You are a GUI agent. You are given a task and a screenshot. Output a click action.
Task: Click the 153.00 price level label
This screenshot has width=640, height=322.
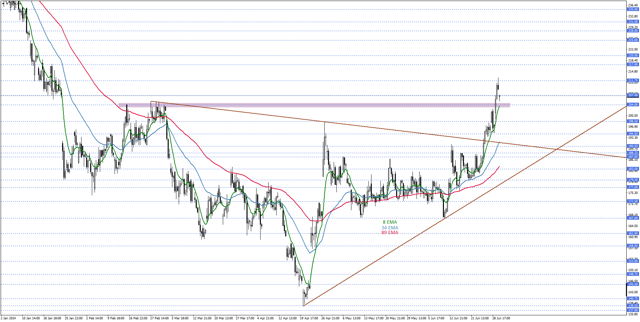633,261
